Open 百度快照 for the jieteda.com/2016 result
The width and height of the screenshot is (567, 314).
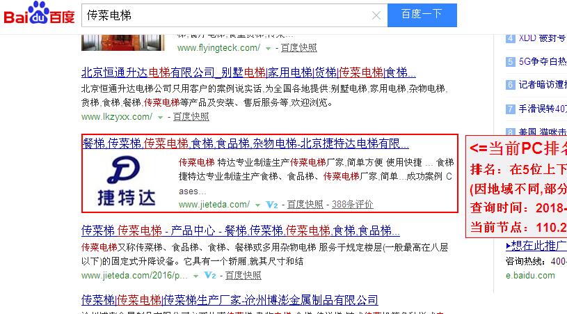point(243,275)
